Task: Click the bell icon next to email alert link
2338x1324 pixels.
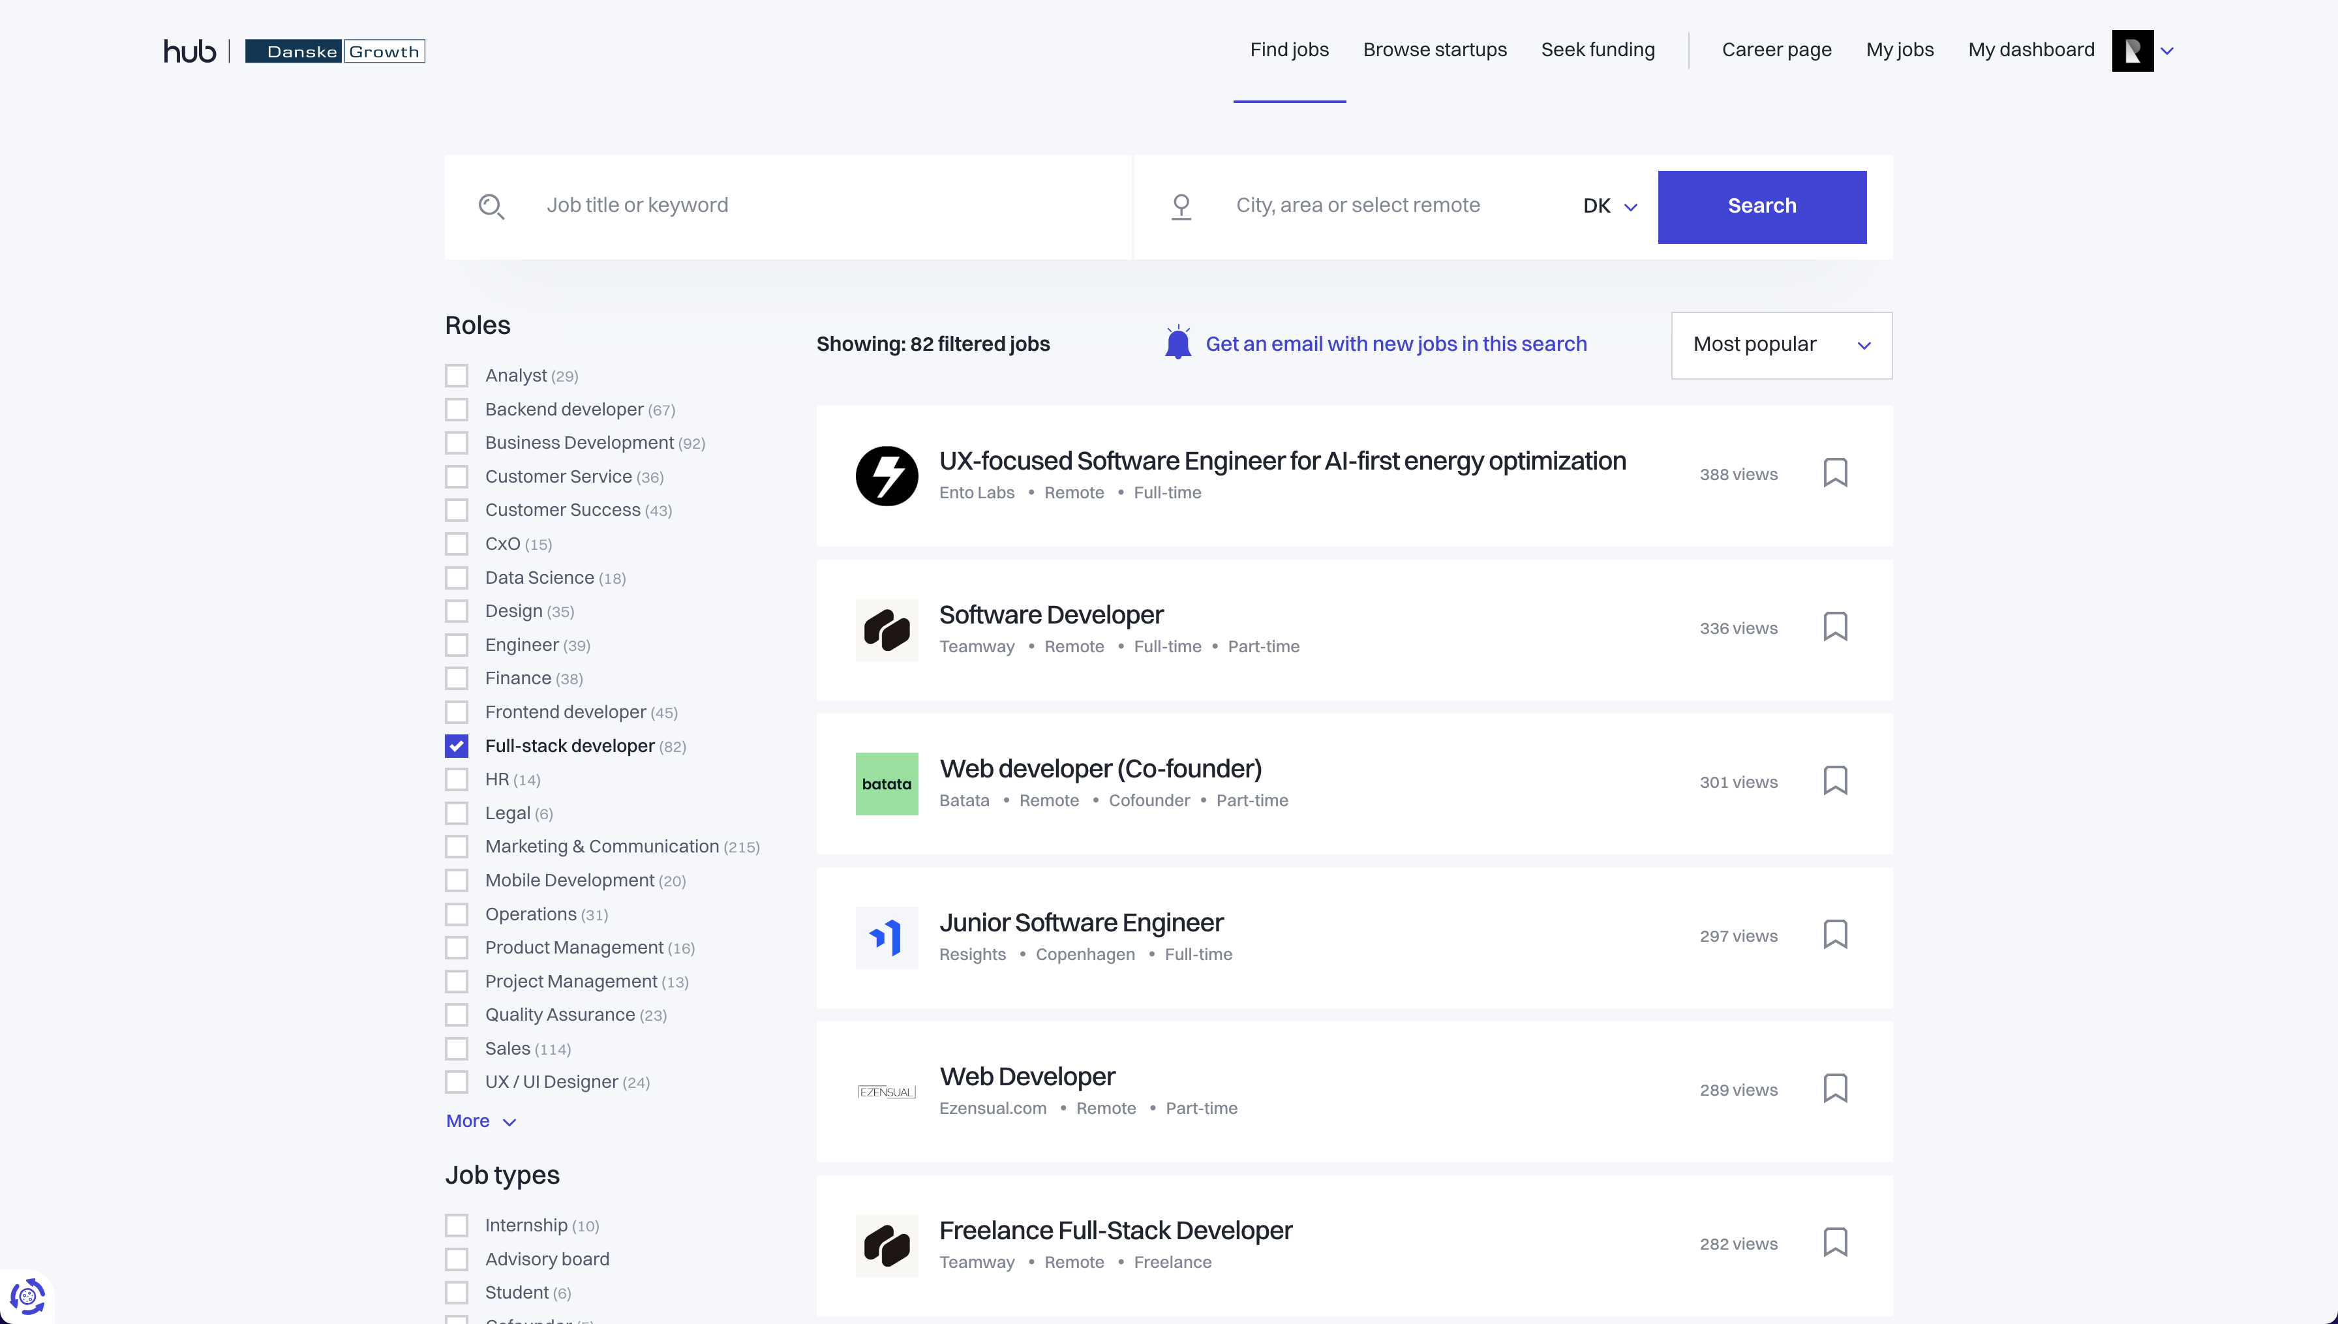Action: tap(1177, 343)
